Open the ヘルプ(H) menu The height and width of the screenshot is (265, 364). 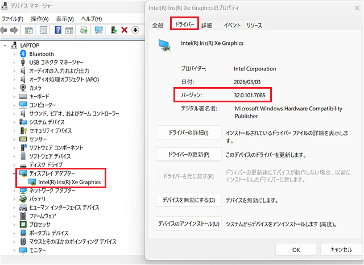[92, 19]
